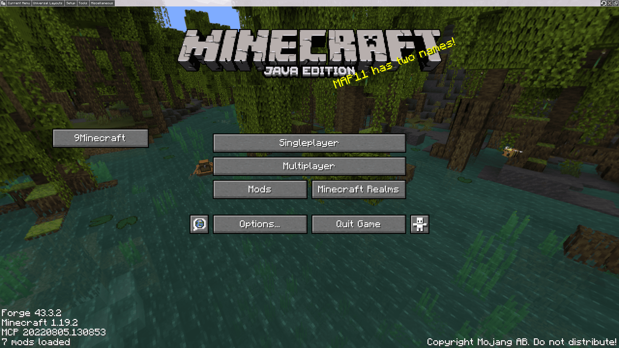Open Minecraft Realms subscription page
The image size is (619, 348).
[359, 189]
